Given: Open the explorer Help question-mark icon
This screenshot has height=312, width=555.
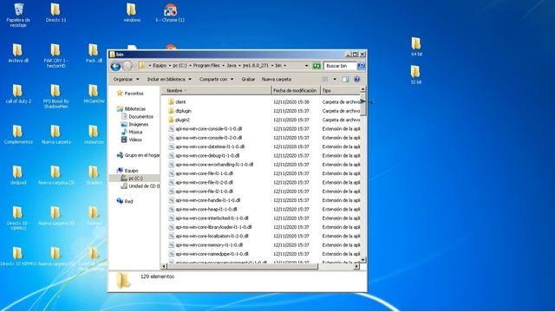Looking at the screenshot, I should click(x=356, y=79).
